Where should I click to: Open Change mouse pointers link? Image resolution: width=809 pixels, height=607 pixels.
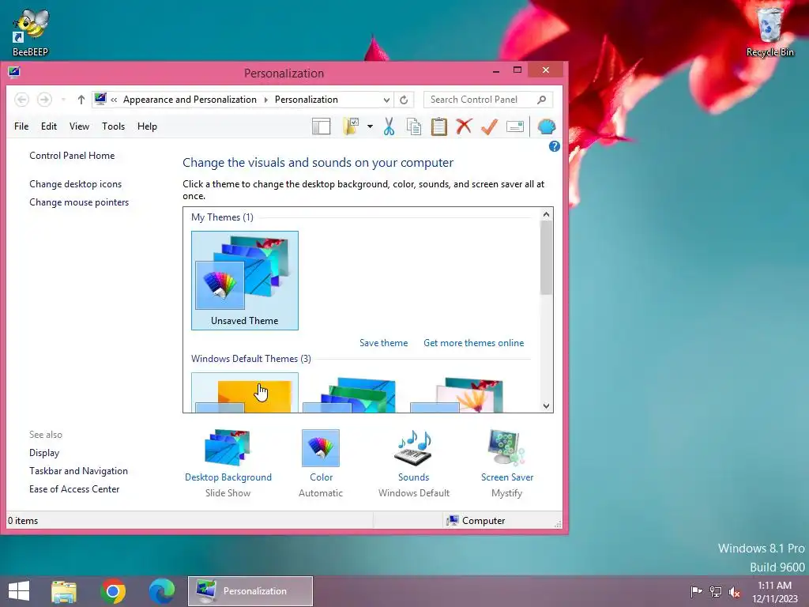tap(79, 202)
